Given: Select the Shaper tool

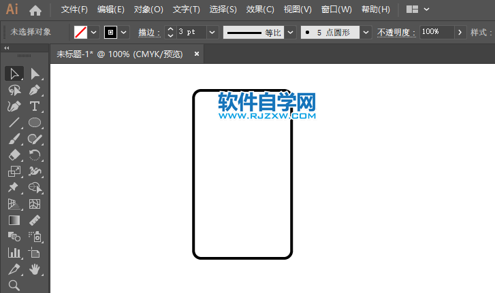Looking at the screenshot, I should point(35,139).
